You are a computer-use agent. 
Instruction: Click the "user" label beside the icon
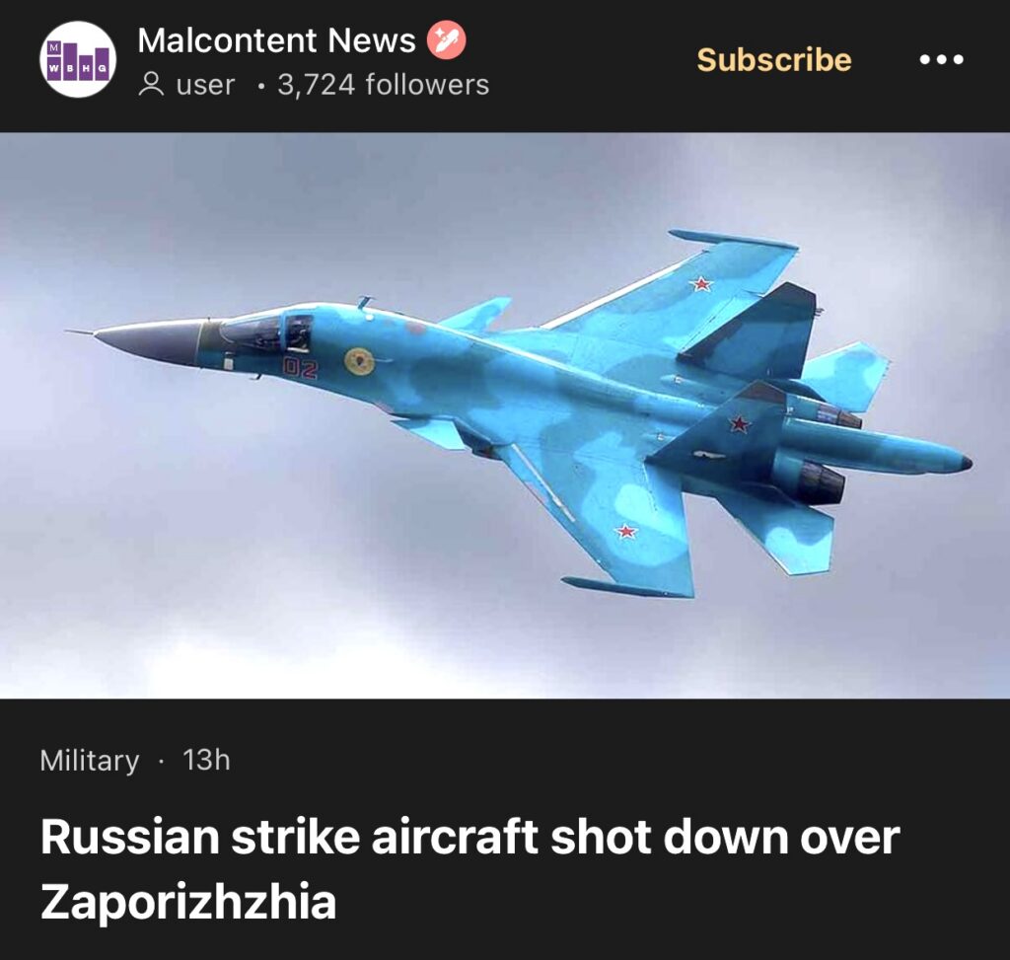tap(205, 85)
